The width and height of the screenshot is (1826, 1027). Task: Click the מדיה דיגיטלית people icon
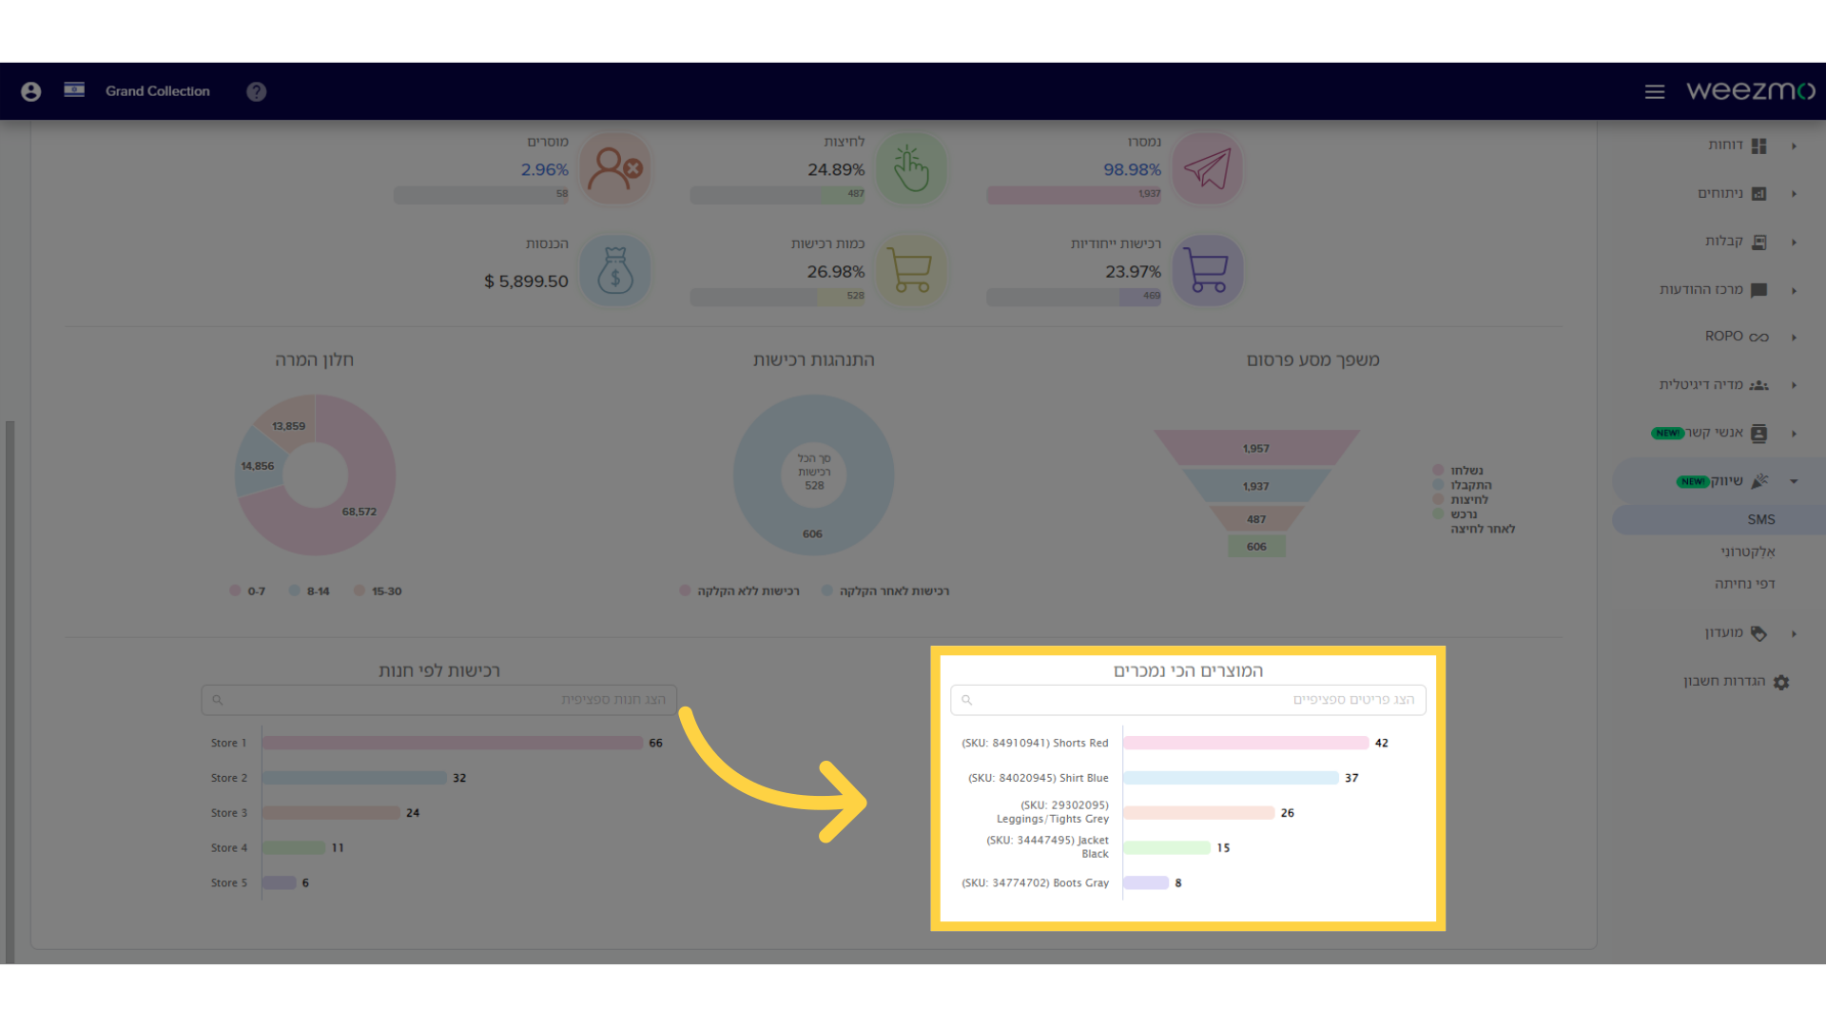coord(1759,385)
